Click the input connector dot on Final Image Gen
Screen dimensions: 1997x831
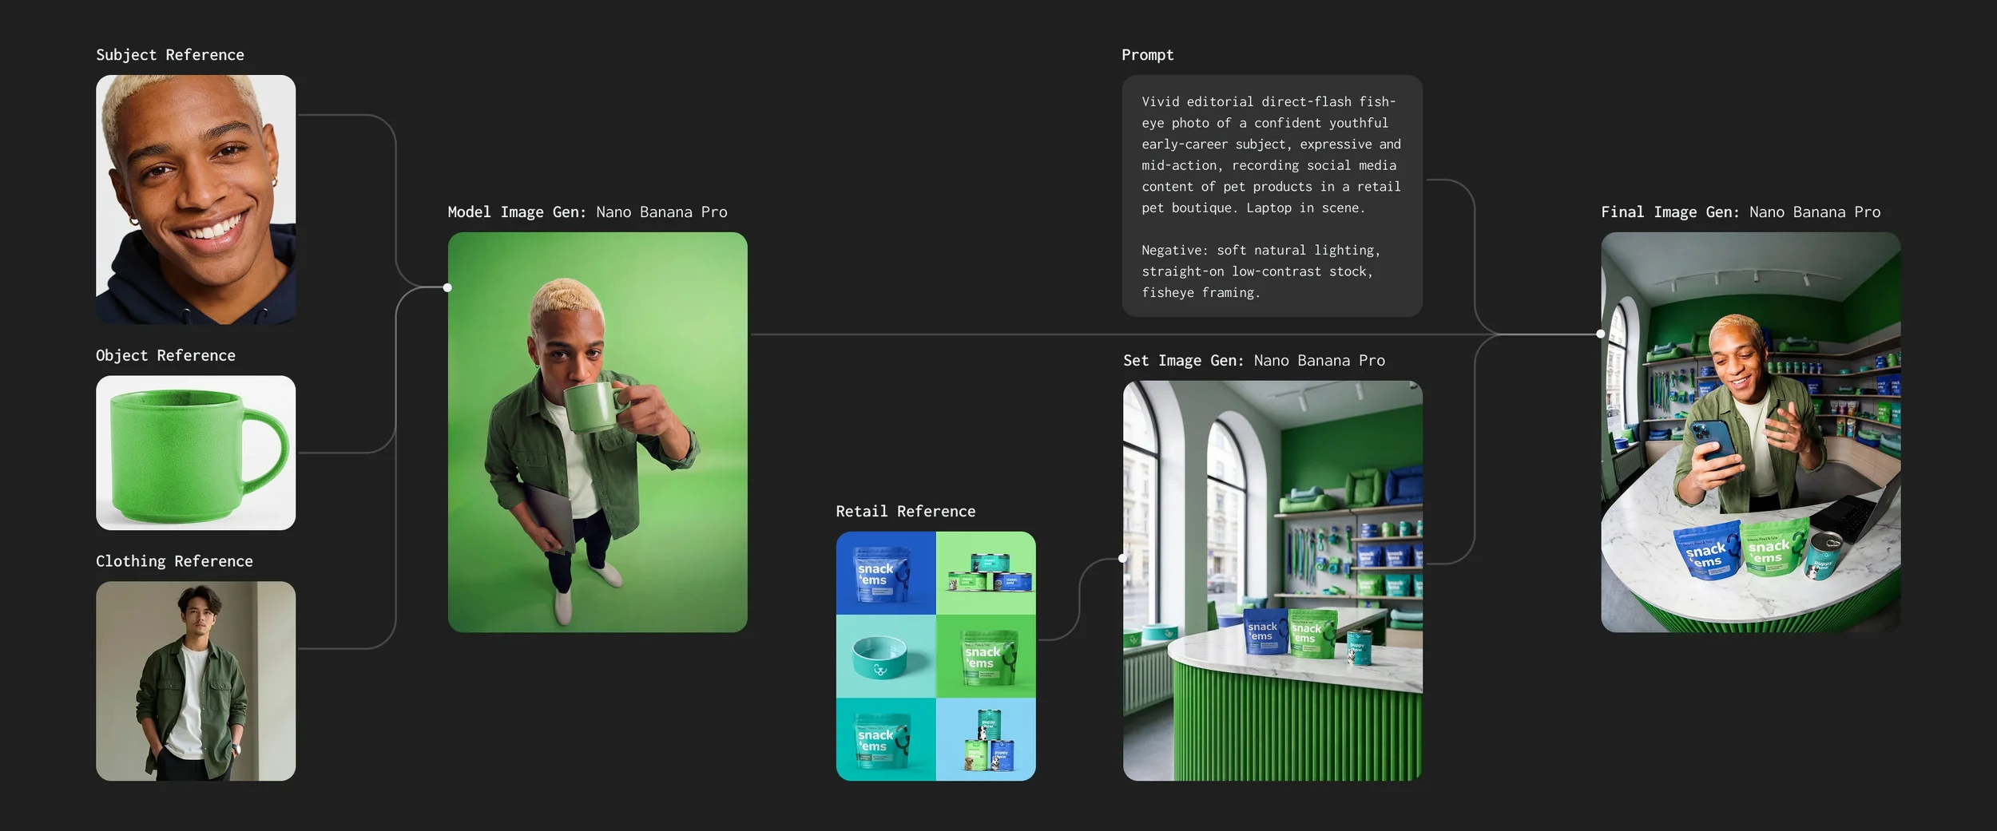[1600, 334]
